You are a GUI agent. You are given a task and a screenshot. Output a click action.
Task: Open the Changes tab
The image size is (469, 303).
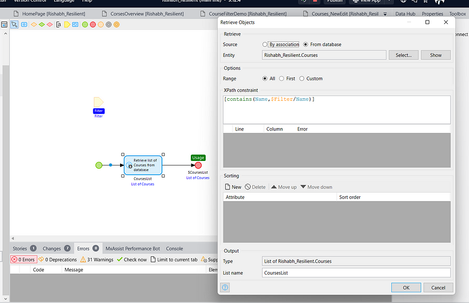pyautogui.click(x=56, y=248)
